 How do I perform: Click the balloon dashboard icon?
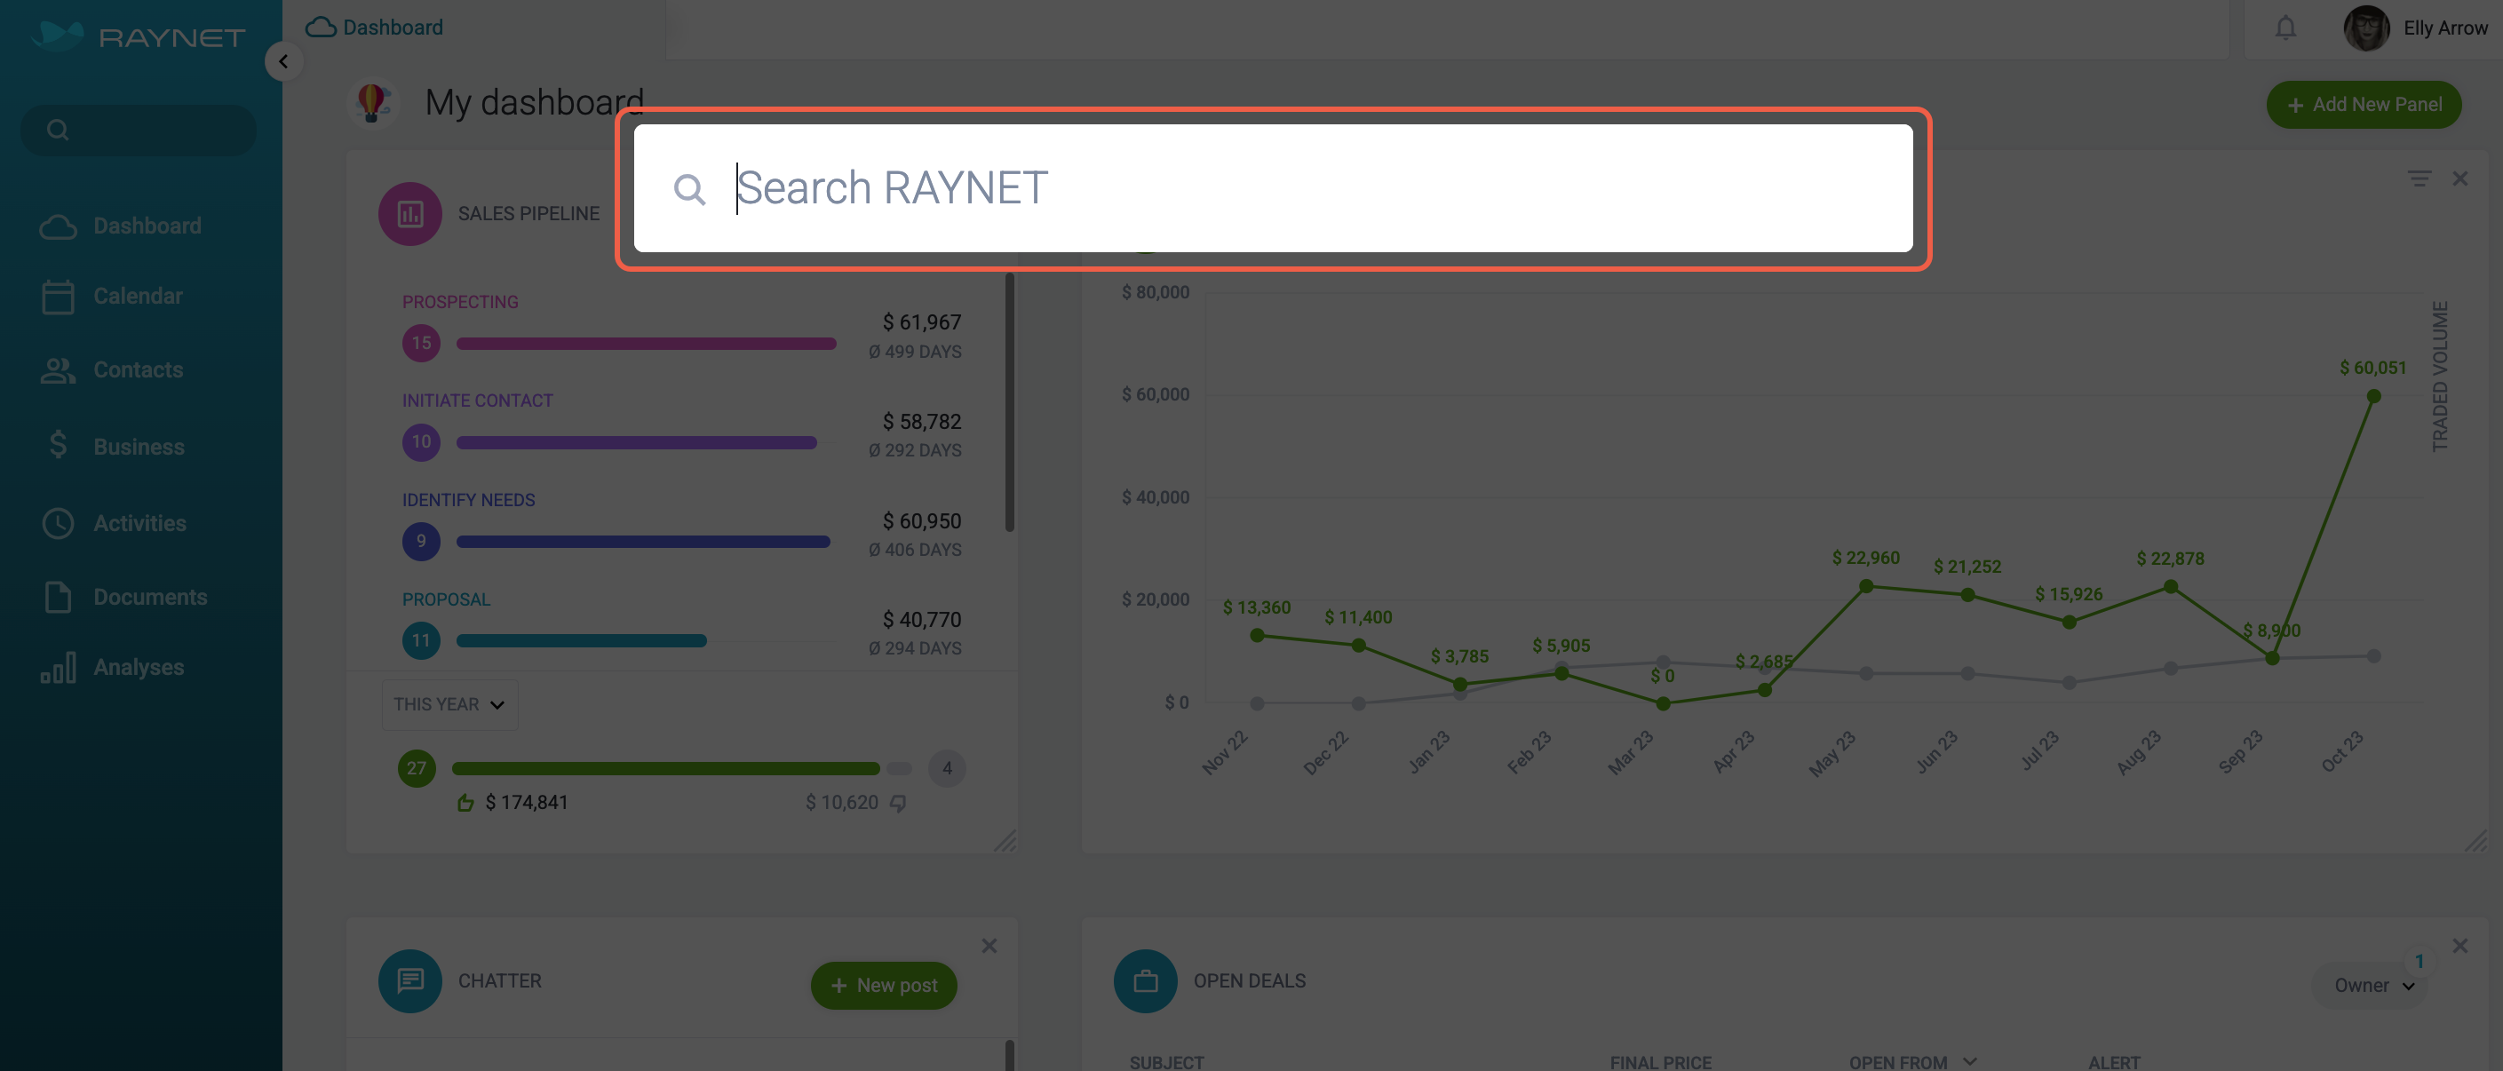(372, 102)
